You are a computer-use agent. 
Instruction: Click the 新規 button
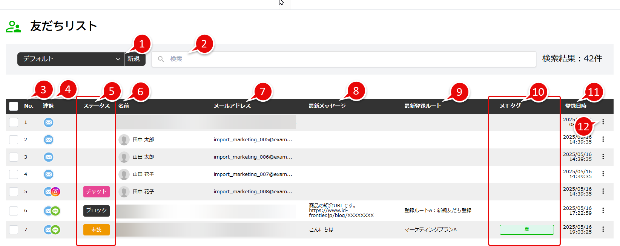point(134,59)
